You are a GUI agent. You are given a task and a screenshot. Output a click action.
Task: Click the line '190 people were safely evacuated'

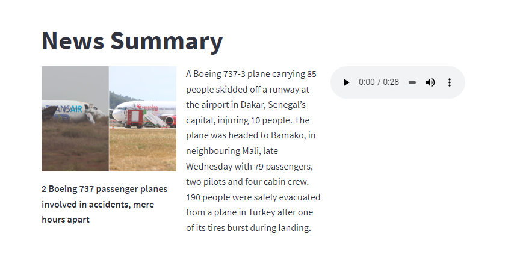pos(253,197)
